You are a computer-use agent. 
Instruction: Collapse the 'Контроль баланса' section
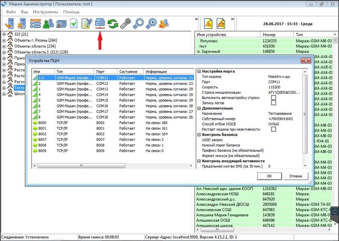pos(199,135)
